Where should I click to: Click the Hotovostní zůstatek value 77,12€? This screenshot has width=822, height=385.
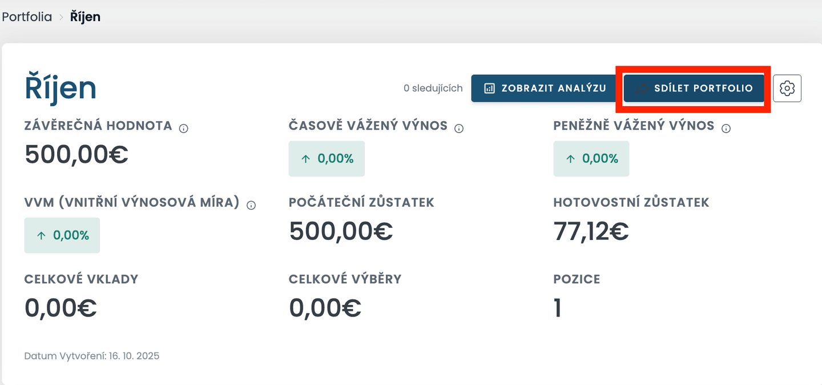pyautogui.click(x=591, y=231)
